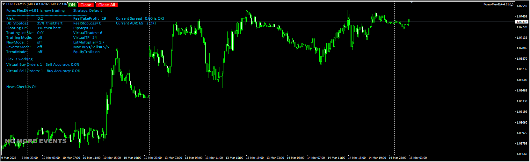
Task: Click the 'LotMultiplier= 1.7' text
Action: coord(89,42)
